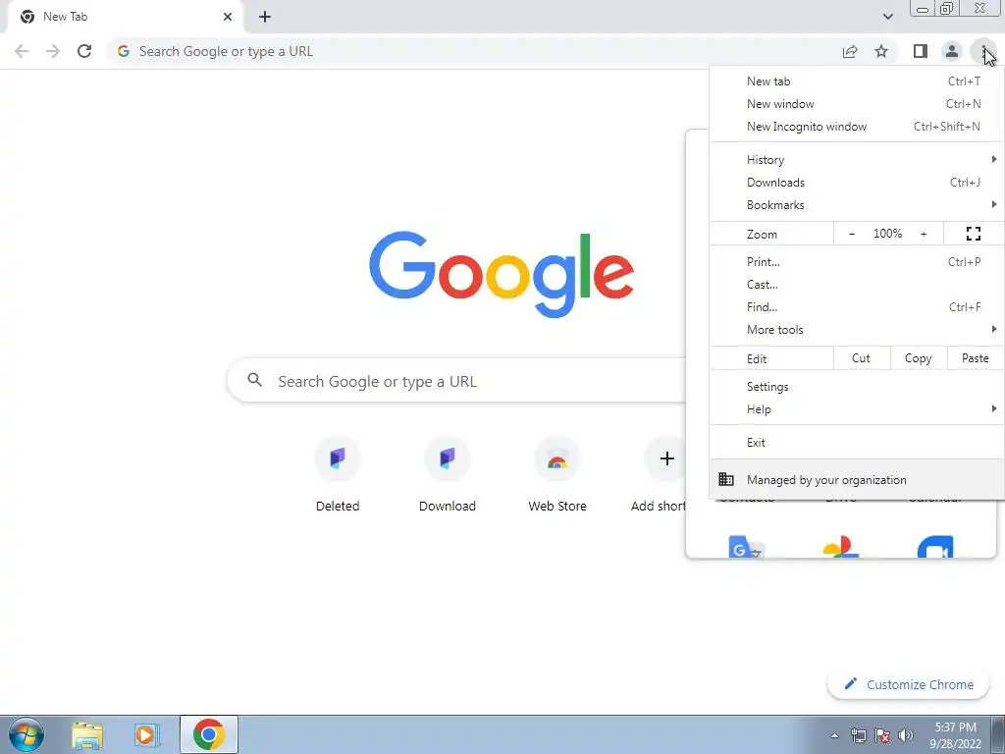Click the Google search box on page
The image size is (1005, 754).
456,382
